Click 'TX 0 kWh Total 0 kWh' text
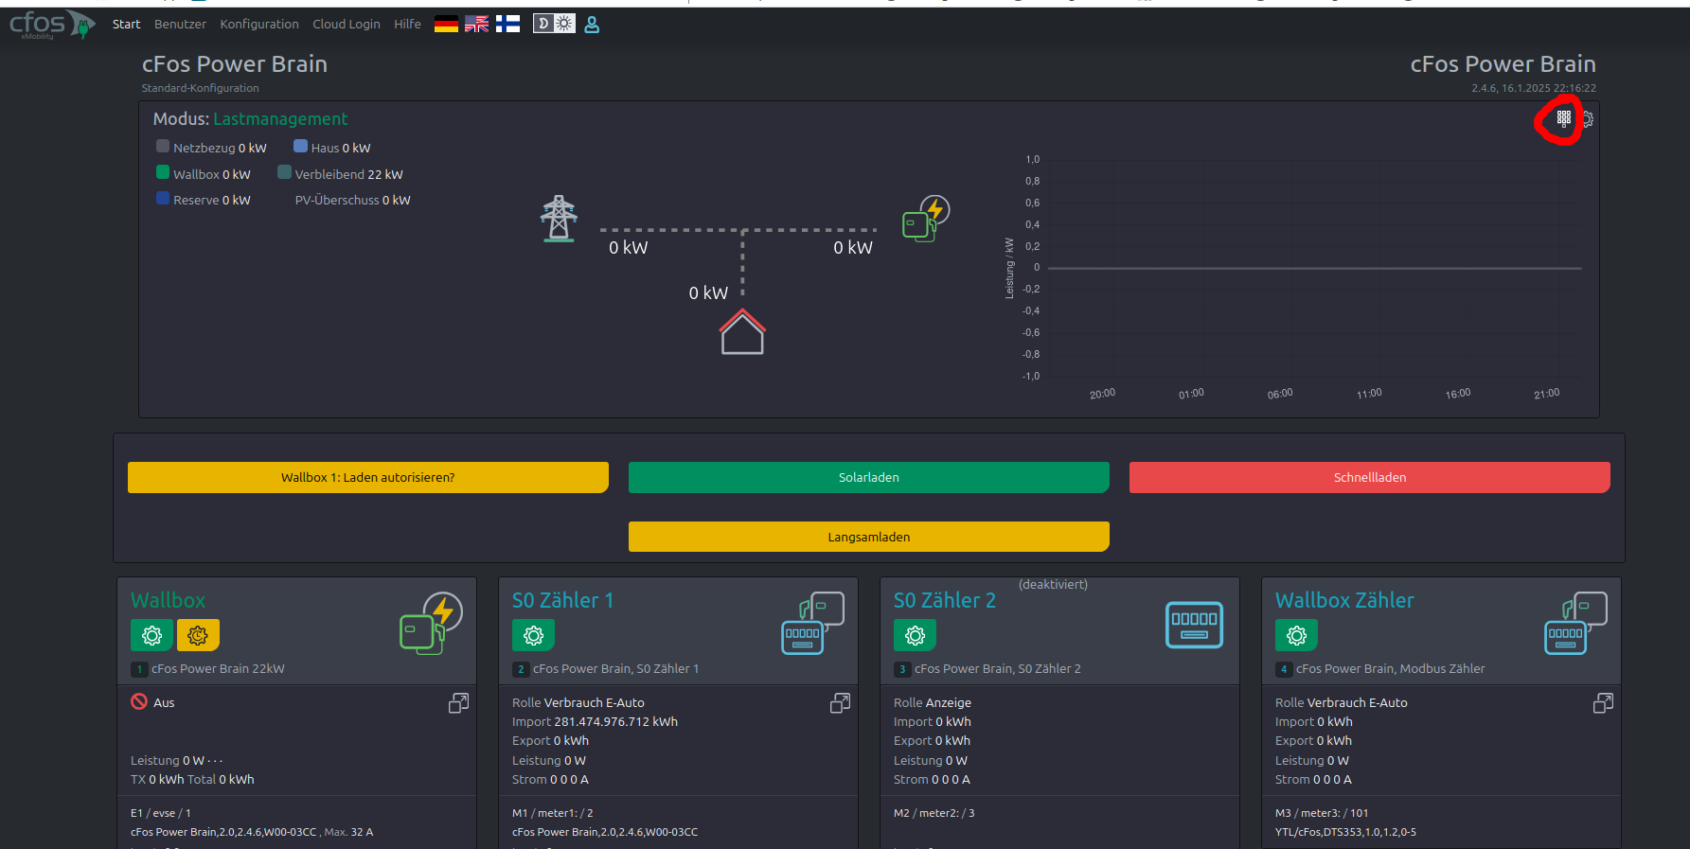Screen dimensions: 1690x849 tap(192, 780)
